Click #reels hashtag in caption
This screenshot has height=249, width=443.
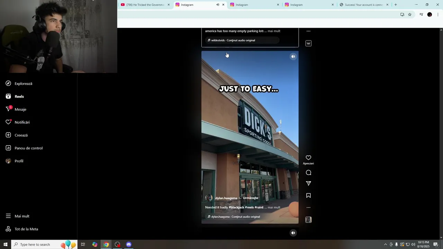pyautogui.click(x=249, y=207)
